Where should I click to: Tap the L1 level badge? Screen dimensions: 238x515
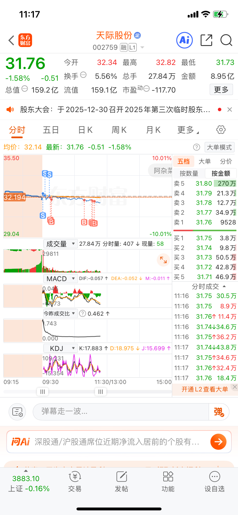pos(132,47)
